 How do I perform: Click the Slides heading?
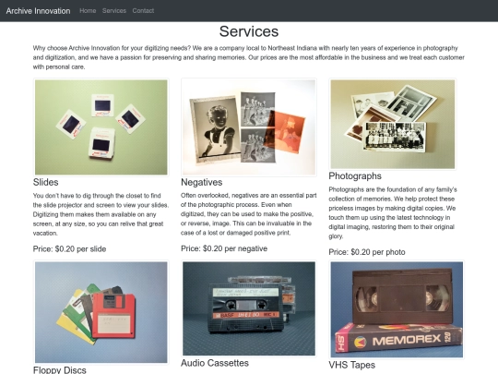tap(46, 182)
